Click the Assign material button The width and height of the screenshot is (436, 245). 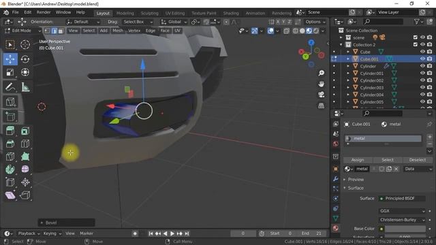tap(358, 160)
